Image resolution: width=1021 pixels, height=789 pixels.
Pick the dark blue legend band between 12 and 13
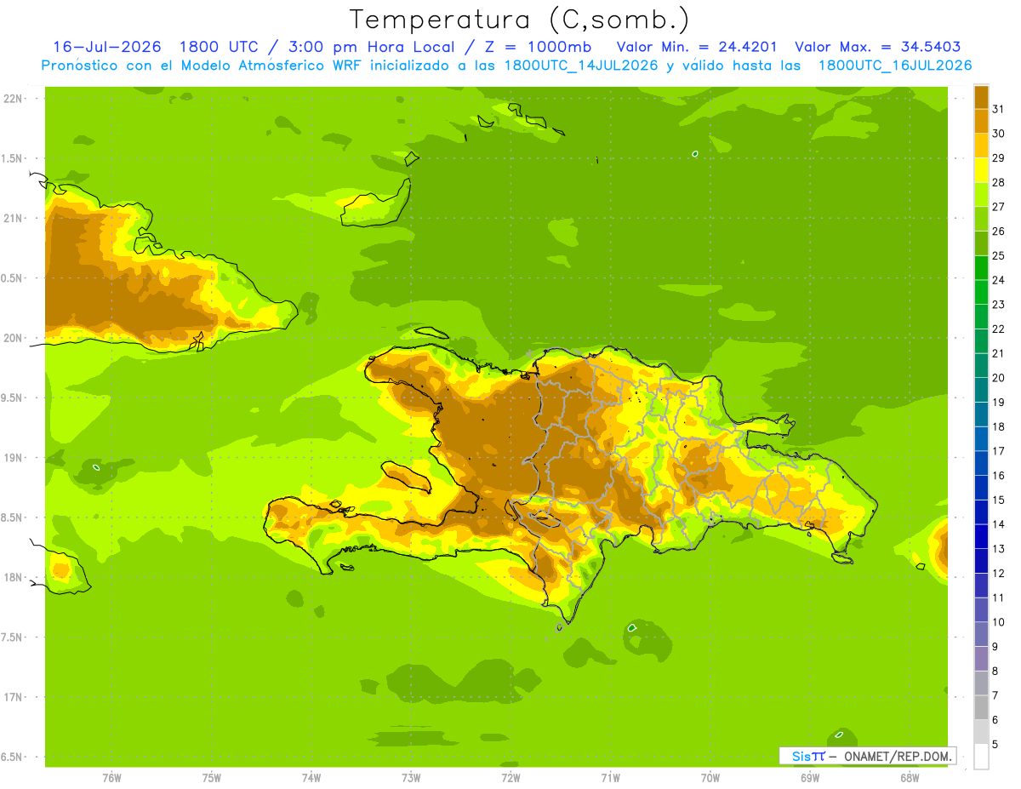coord(981,561)
